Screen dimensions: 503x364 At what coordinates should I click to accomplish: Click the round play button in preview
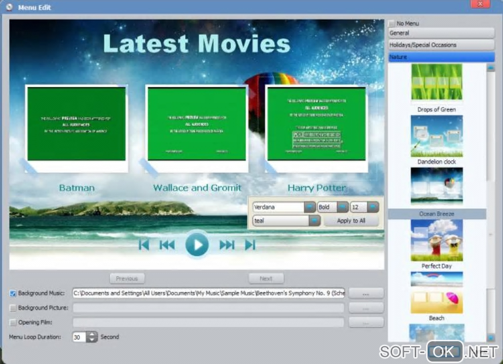pyautogui.click(x=197, y=244)
